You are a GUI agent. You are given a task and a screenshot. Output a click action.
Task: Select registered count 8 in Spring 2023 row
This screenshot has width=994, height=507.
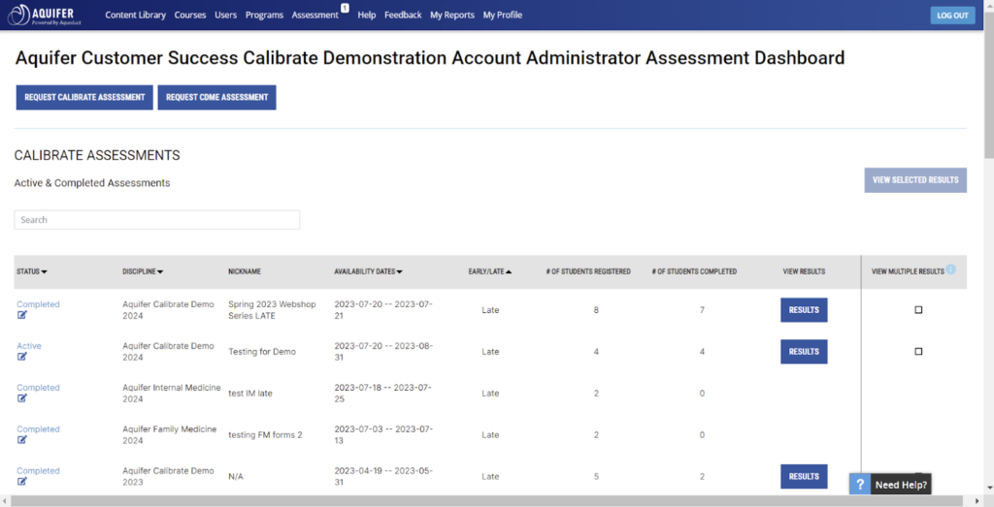coord(596,310)
